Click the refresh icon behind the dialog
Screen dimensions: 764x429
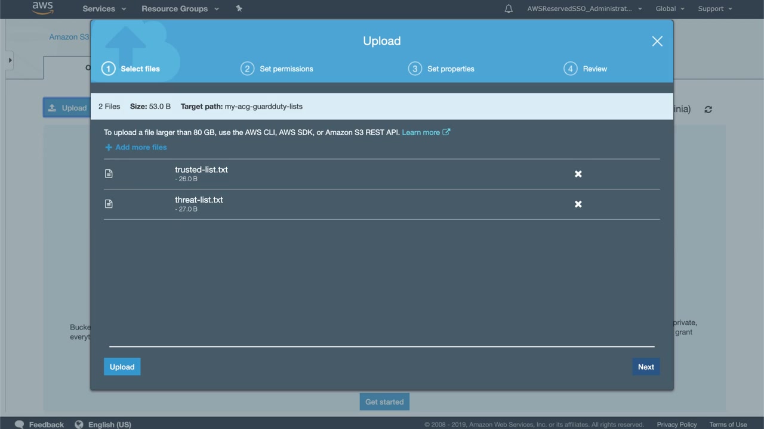(708, 110)
